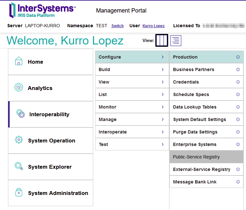Image resolution: width=246 pixels, height=210 pixels.
Task: Switch to list view layout icon
Action: (176, 40)
